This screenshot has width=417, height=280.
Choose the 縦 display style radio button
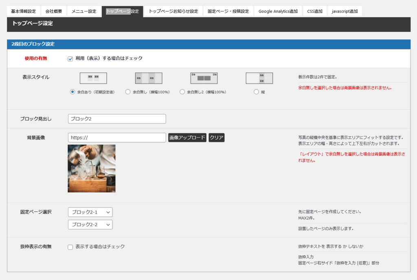coord(256,92)
